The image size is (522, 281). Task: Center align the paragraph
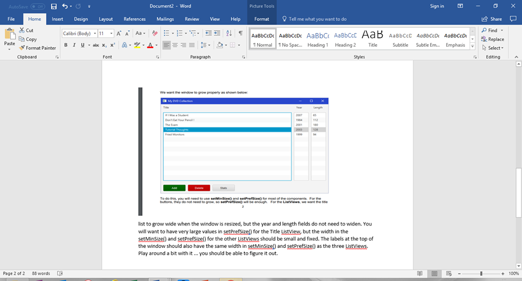[175, 45]
